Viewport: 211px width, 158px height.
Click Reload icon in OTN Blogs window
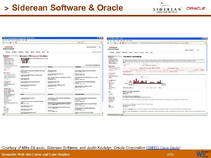coord(115,43)
